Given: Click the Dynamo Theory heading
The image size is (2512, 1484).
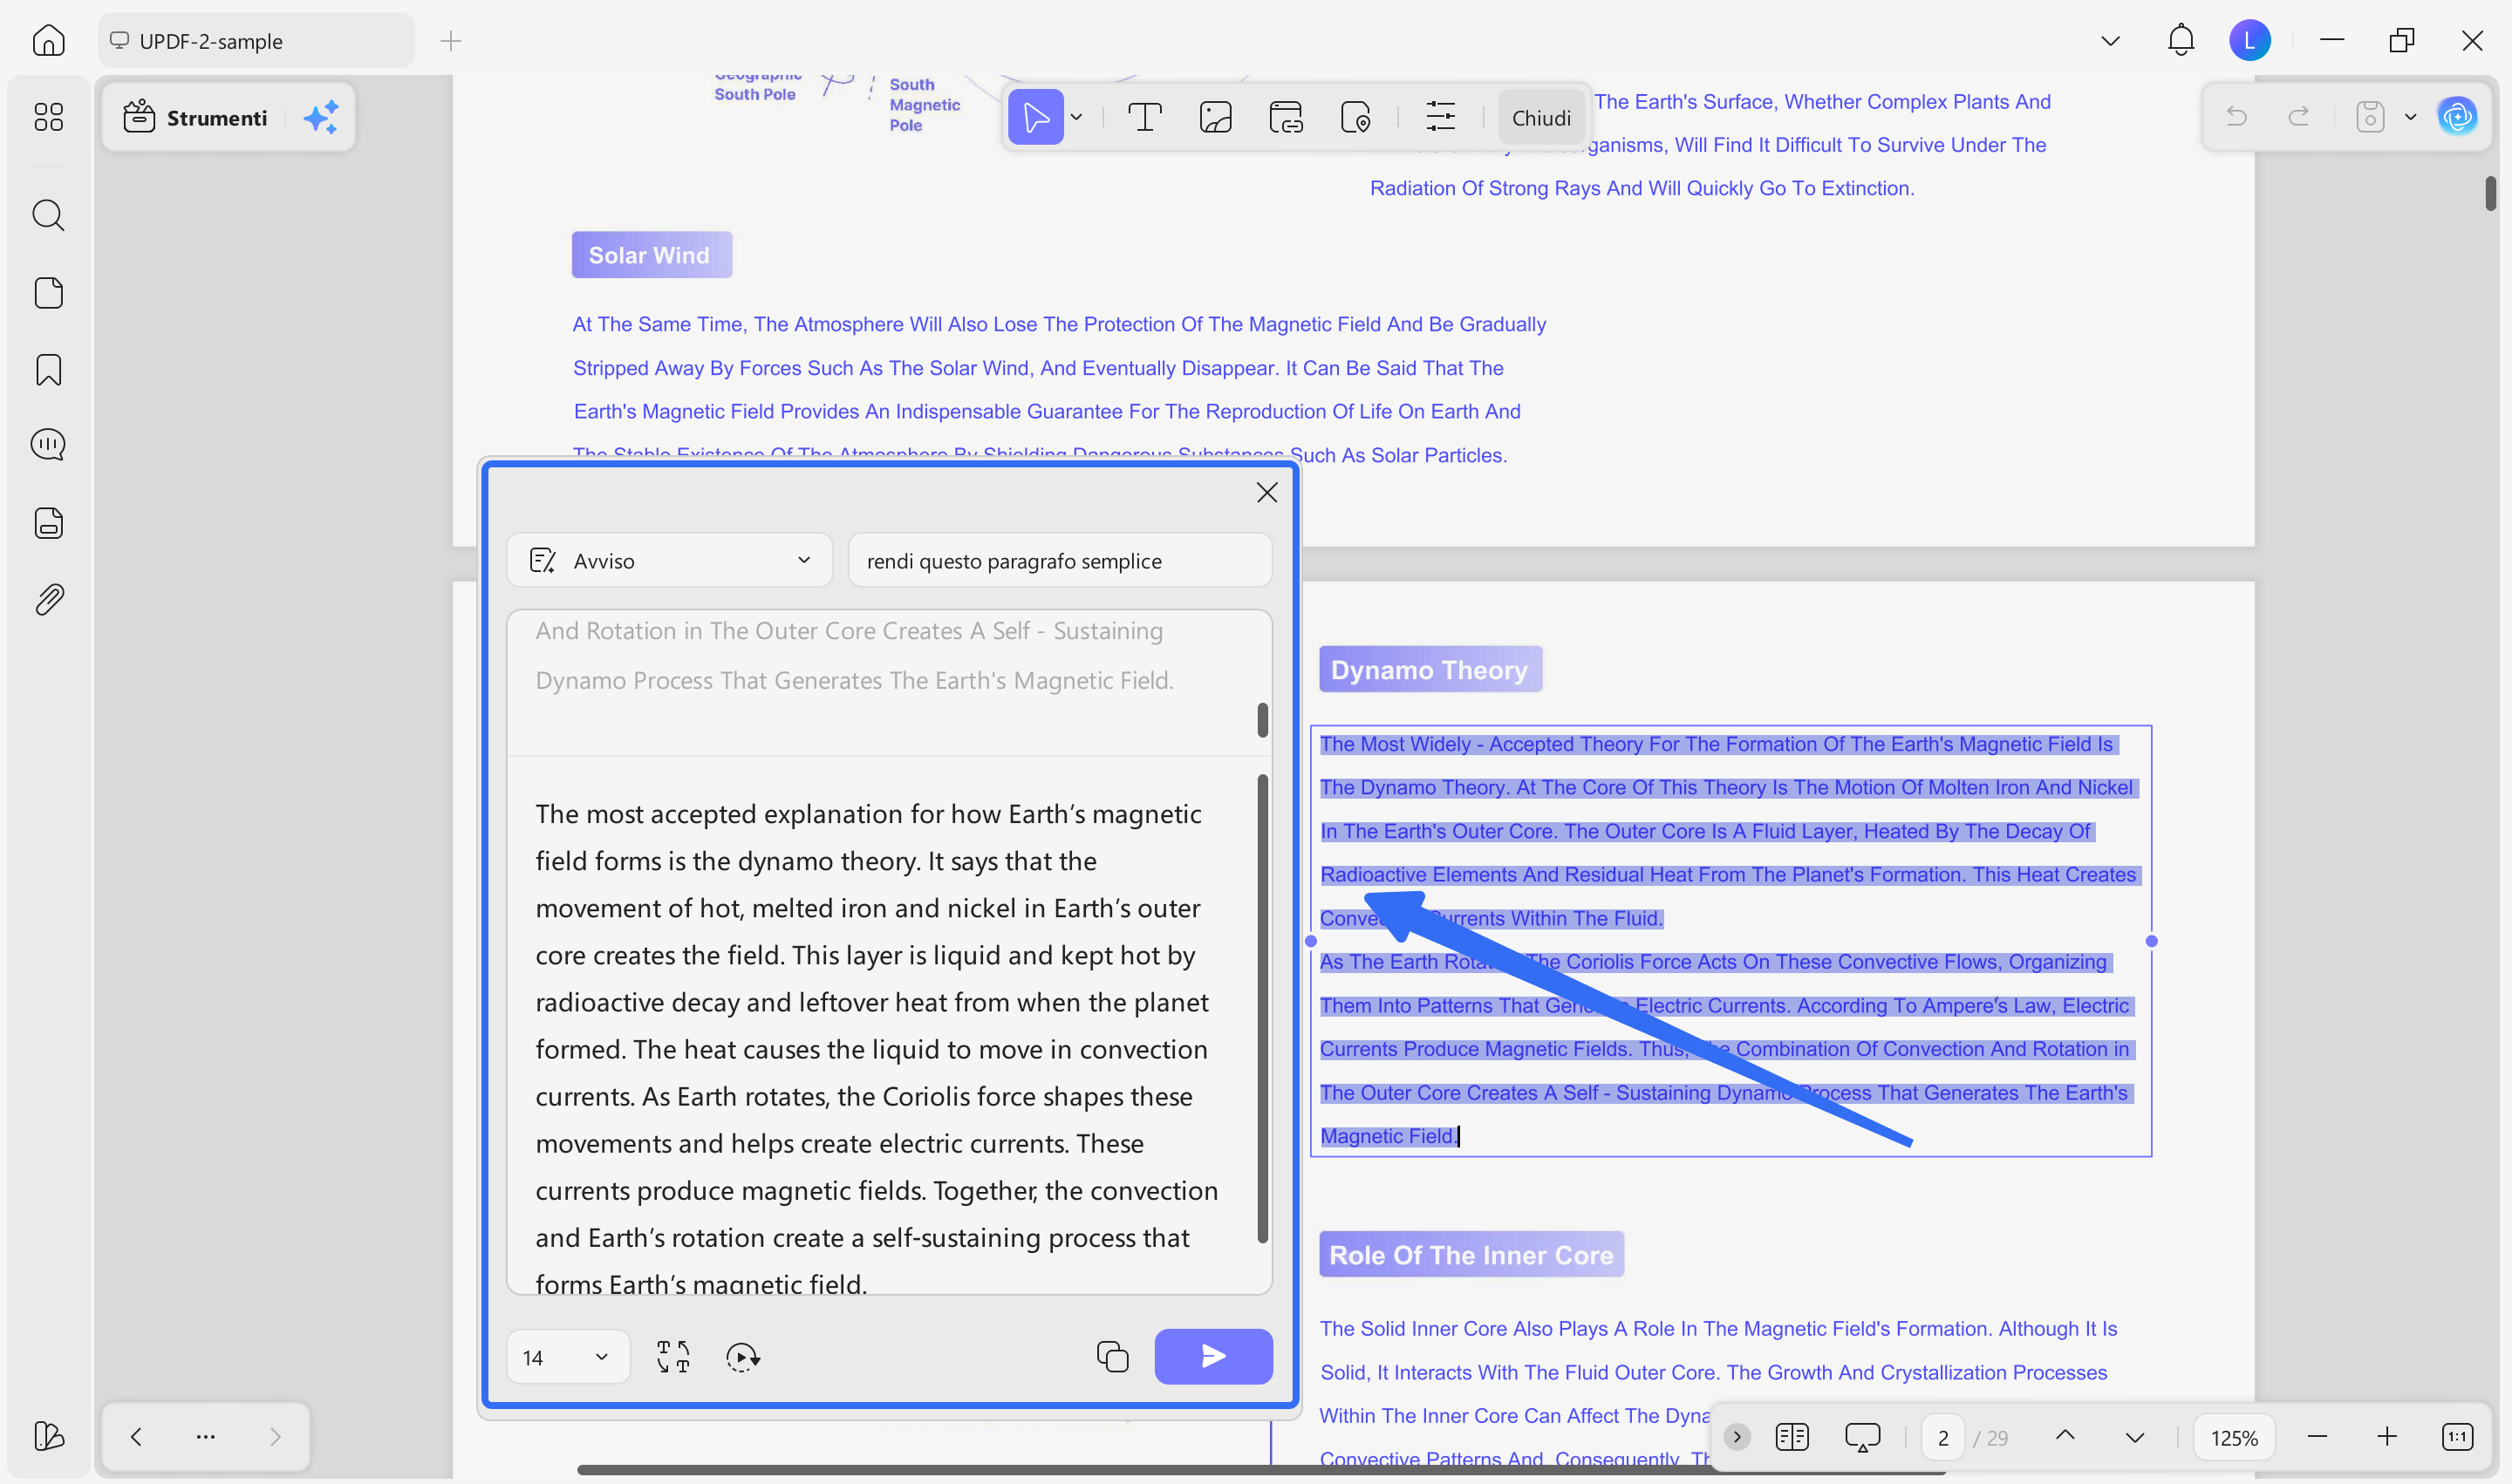Looking at the screenshot, I should 1430,669.
